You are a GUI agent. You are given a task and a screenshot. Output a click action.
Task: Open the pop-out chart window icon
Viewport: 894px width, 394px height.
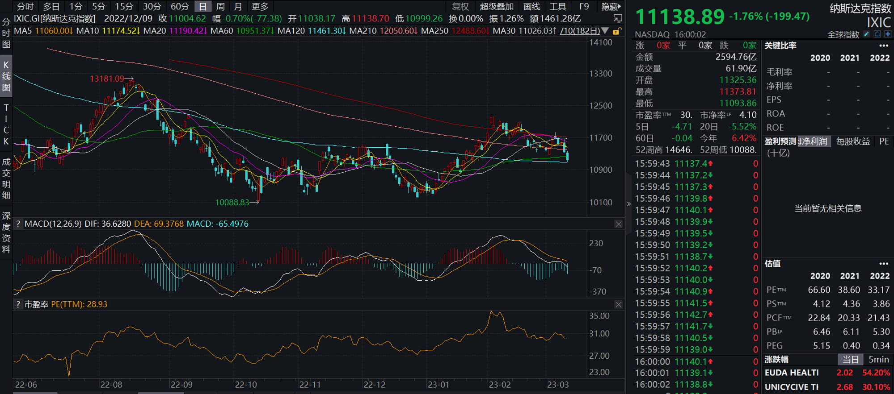coord(618,18)
